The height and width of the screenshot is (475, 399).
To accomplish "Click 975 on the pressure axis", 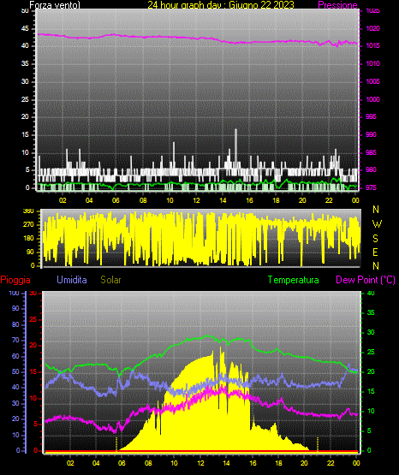I will click(371, 187).
